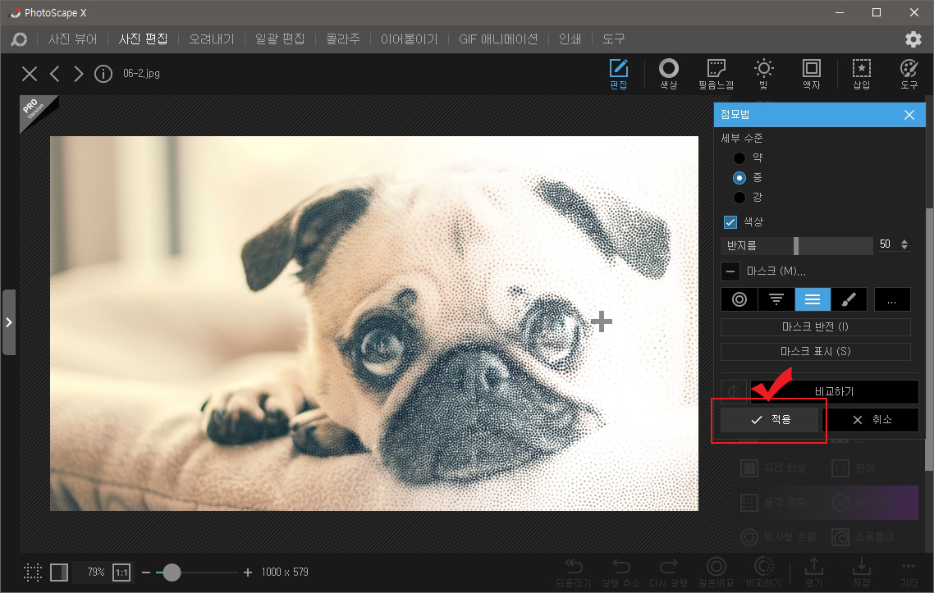Open the 삽입 (Insert) tool tab
934x593 pixels.
click(x=861, y=74)
